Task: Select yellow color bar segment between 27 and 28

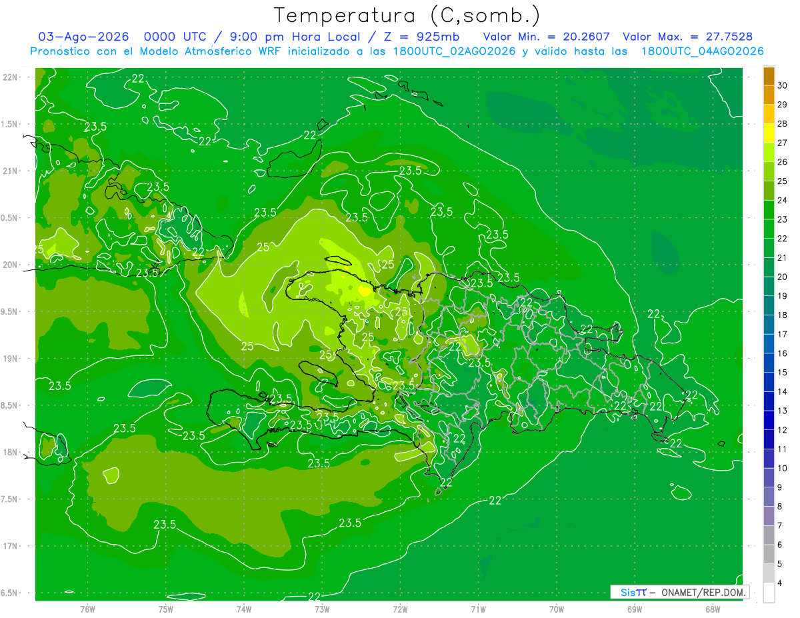Action: (x=769, y=133)
